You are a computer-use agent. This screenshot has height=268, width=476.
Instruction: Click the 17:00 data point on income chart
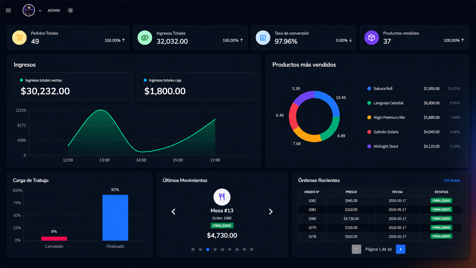coord(215,119)
